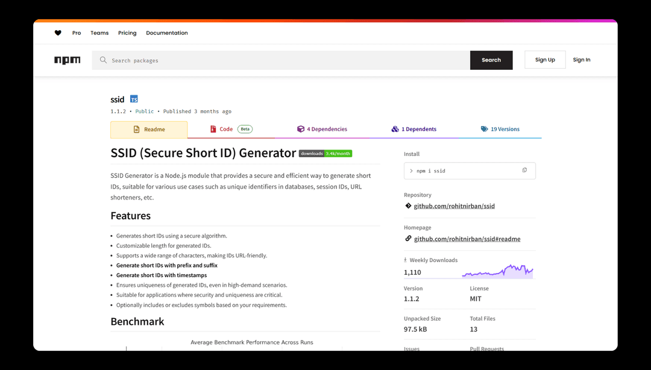
Task: Click the TypeScript badge next to ssid
Action: (134, 99)
